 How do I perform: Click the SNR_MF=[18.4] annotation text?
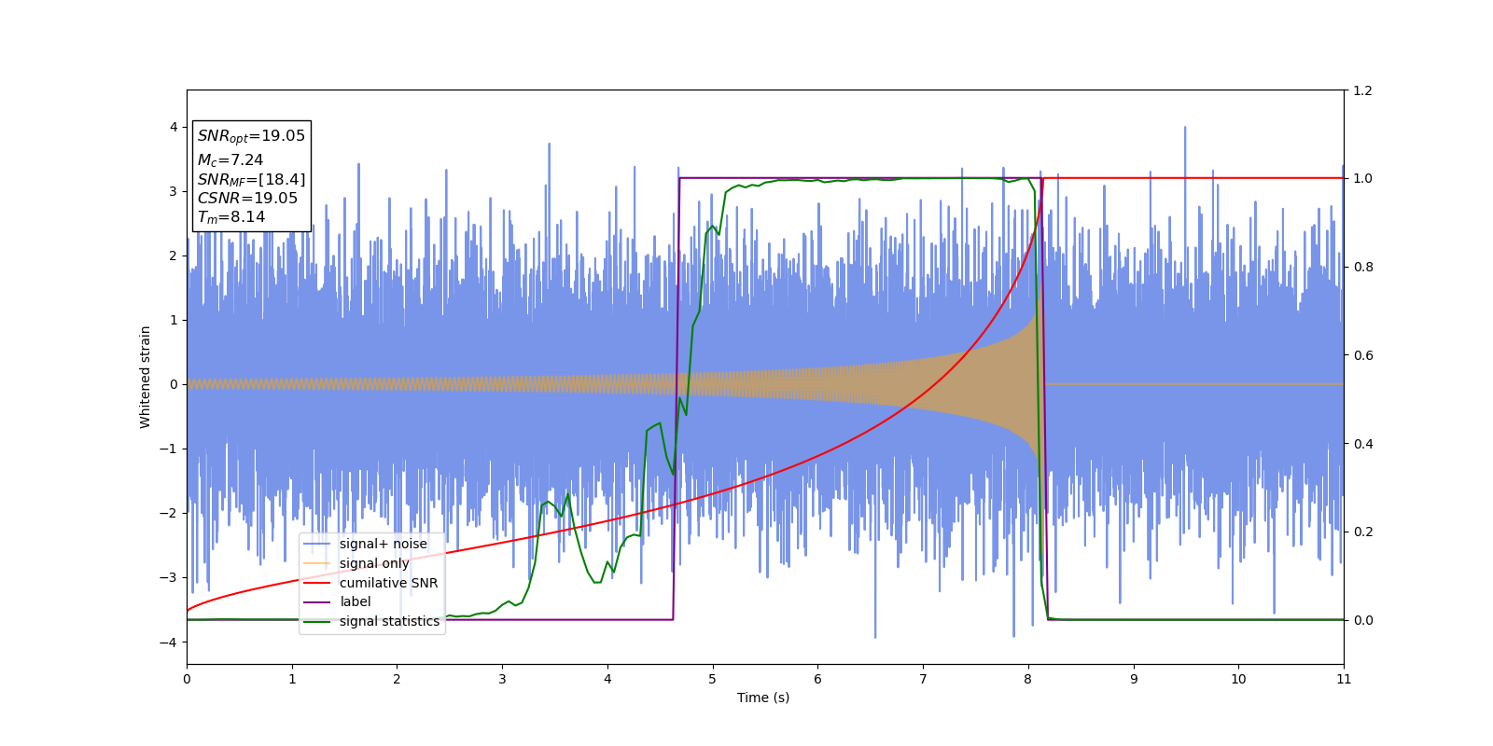[251, 179]
